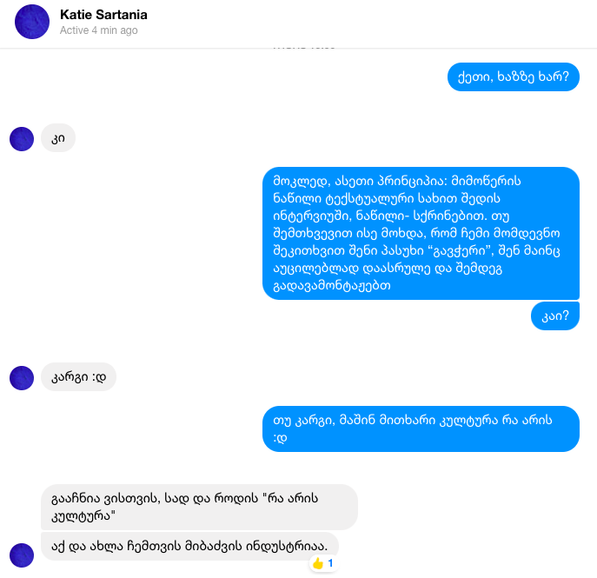
Task: Click the Katie Sartania contact name
Action: click(103, 15)
